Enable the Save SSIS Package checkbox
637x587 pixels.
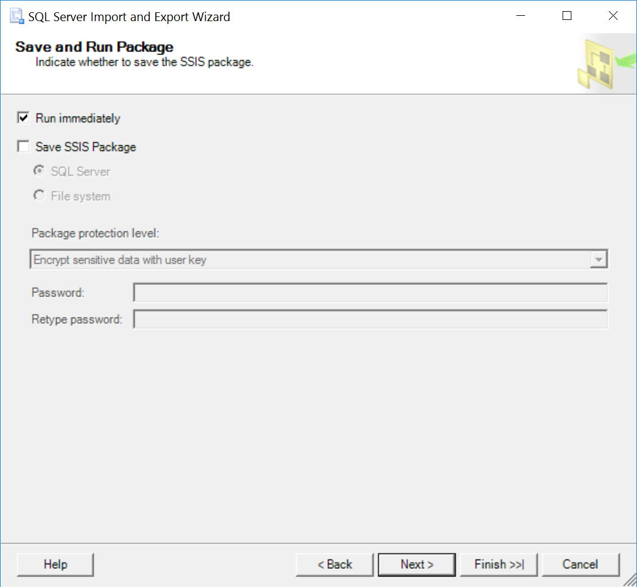tap(23, 146)
